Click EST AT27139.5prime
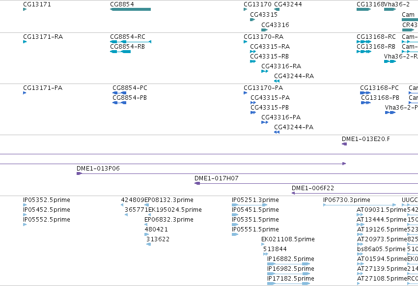 [x=382, y=269]
